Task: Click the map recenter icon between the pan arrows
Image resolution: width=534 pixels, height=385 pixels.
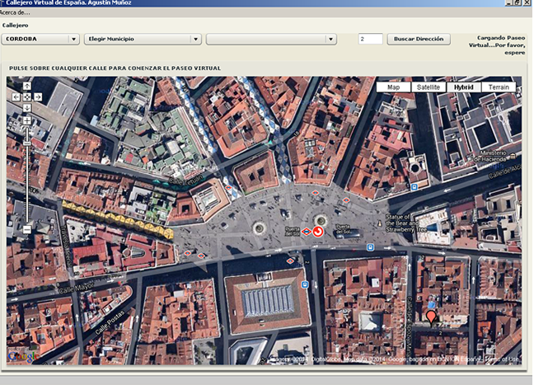Action: tap(27, 97)
